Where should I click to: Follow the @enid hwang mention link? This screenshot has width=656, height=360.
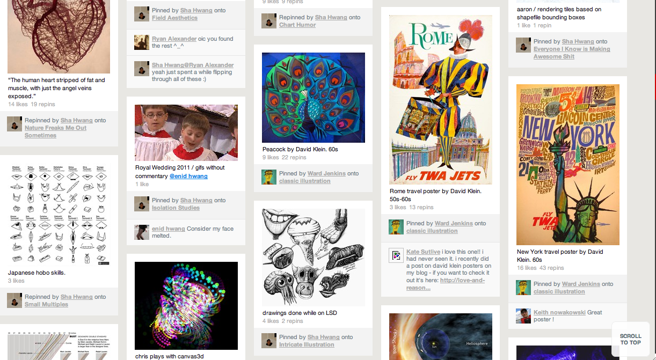point(188,176)
